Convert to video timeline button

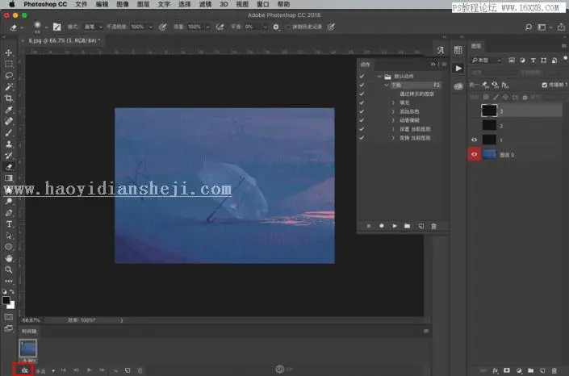pos(25,370)
